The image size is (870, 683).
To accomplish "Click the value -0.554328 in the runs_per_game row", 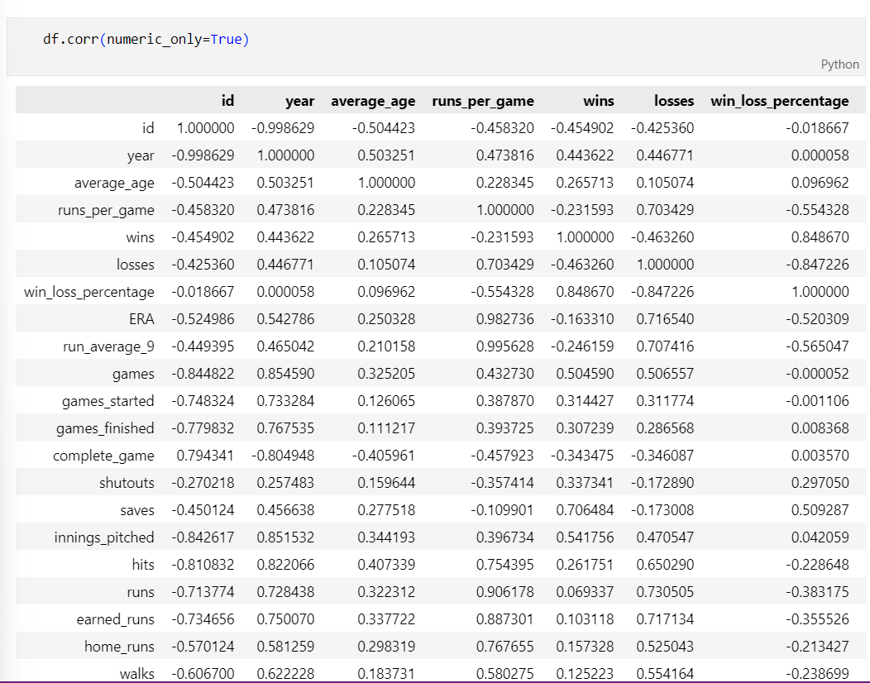I will pyautogui.click(x=817, y=210).
